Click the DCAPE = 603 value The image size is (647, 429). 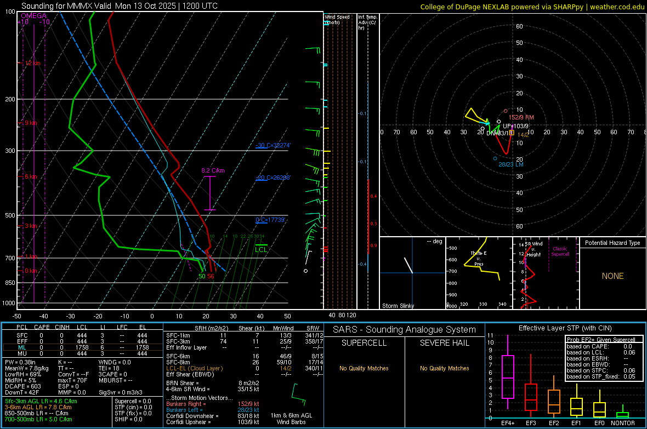coord(22,386)
